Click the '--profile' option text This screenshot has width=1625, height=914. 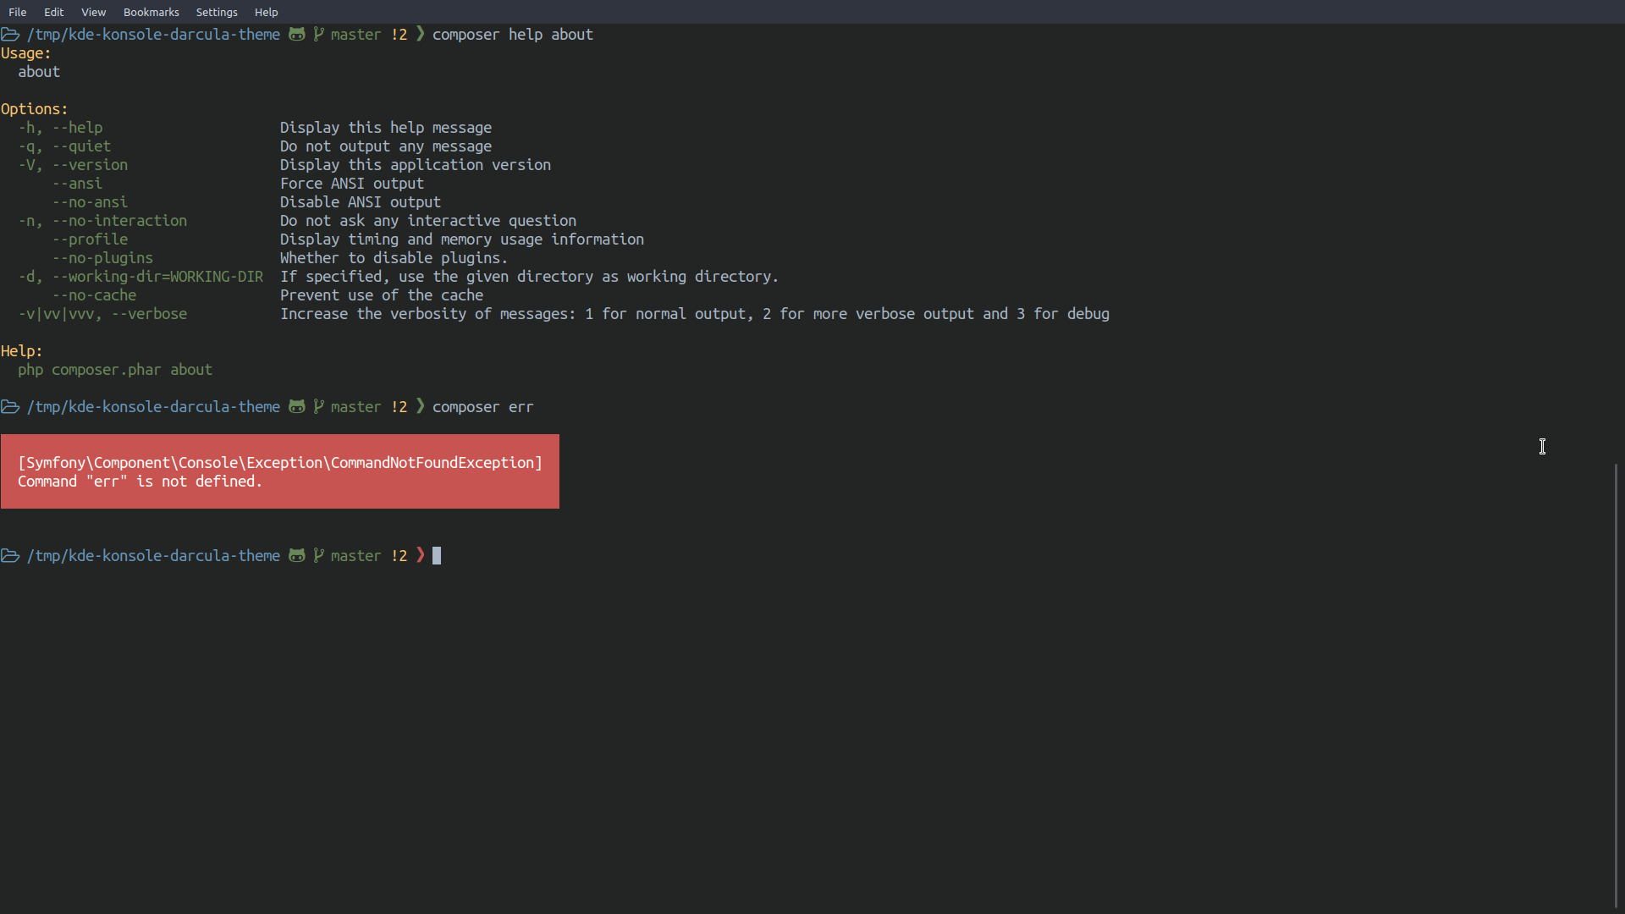(x=91, y=240)
